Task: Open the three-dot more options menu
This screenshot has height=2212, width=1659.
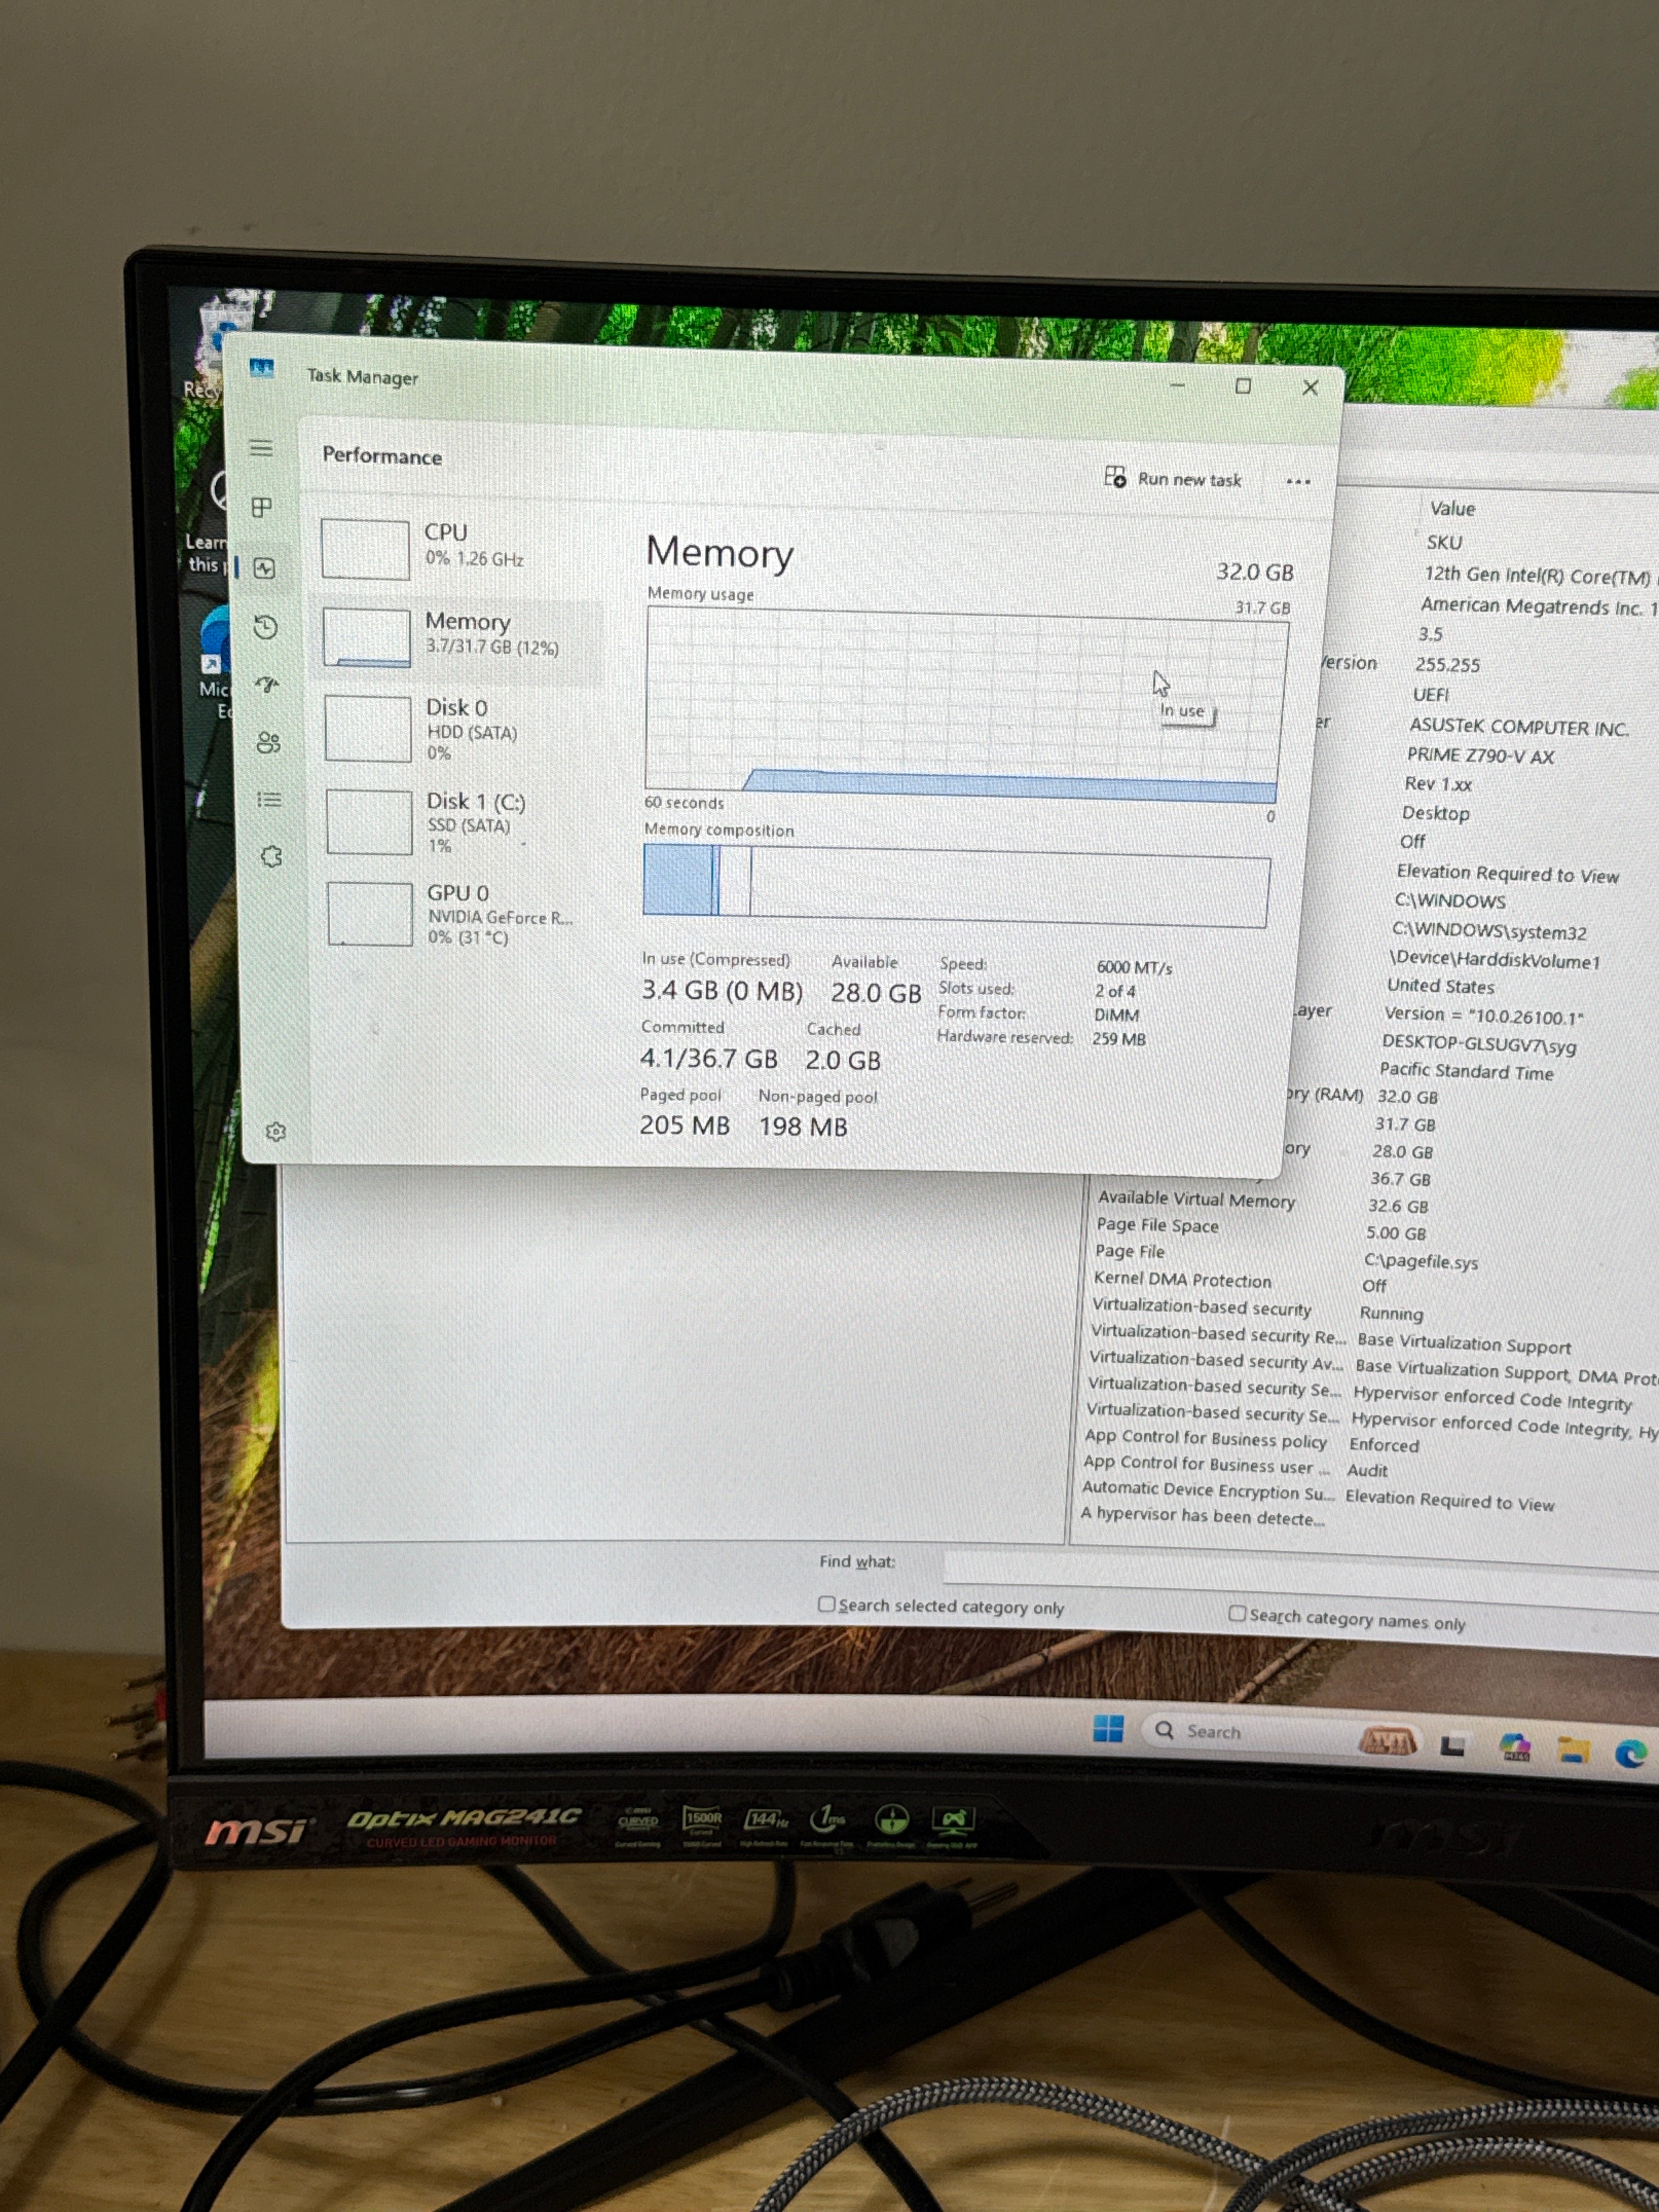Action: [1298, 482]
